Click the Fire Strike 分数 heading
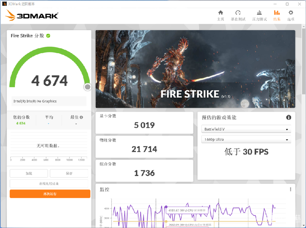The height and width of the screenshot is (228, 306). point(27,36)
